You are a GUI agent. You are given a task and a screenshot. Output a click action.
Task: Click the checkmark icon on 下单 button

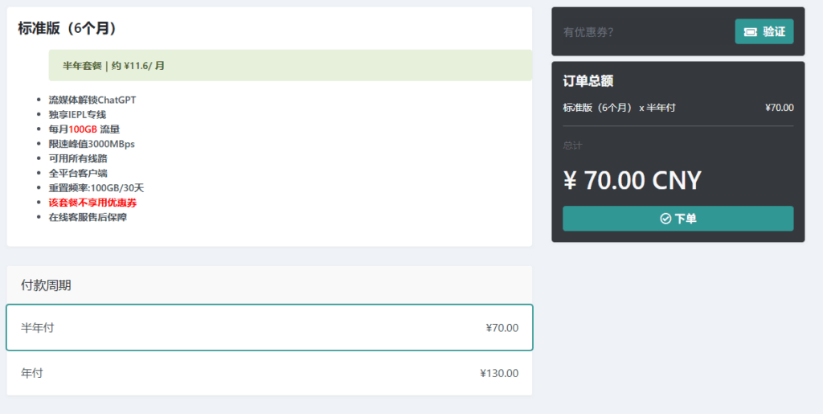pos(665,219)
